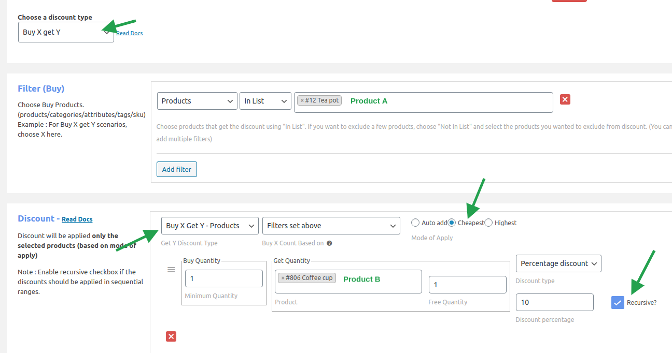This screenshot has width=672, height=353.
Task: Click the Discount percentage input field
Action: (x=554, y=302)
